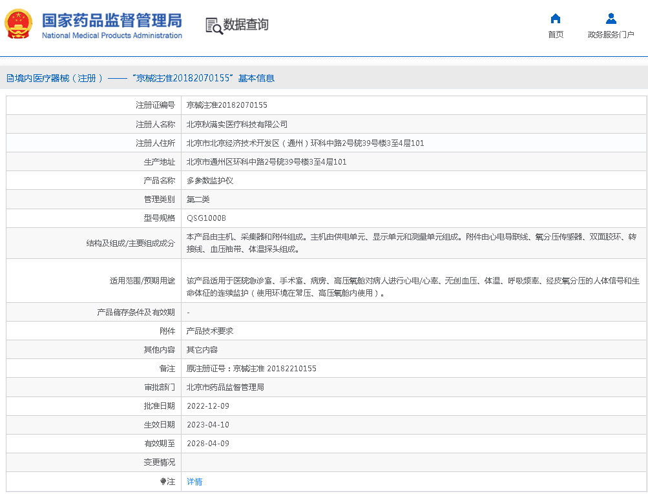This screenshot has height=494, width=648.
Task: Open the 详情 details link in 备注 row
Action: coord(193,481)
